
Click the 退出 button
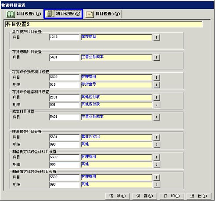(199, 196)
